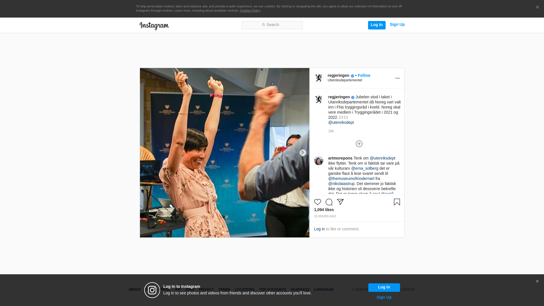Open @utenriksdept mention in artmorepons comment
This screenshot has height=306, width=544.
coord(382,158)
